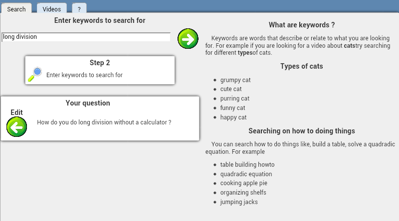The height and width of the screenshot is (221, 399).
Task: Open the Videos tab
Action: click(52, 9)
